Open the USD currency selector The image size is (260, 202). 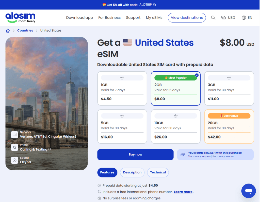pos(228,18)
